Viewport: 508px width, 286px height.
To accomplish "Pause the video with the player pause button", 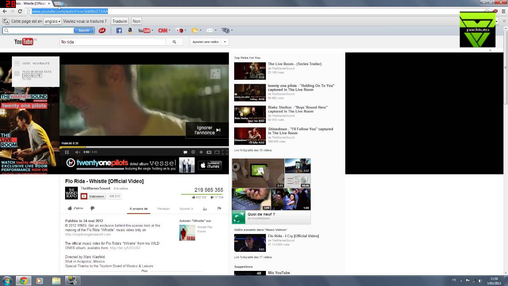I will [x=67, y=152].
